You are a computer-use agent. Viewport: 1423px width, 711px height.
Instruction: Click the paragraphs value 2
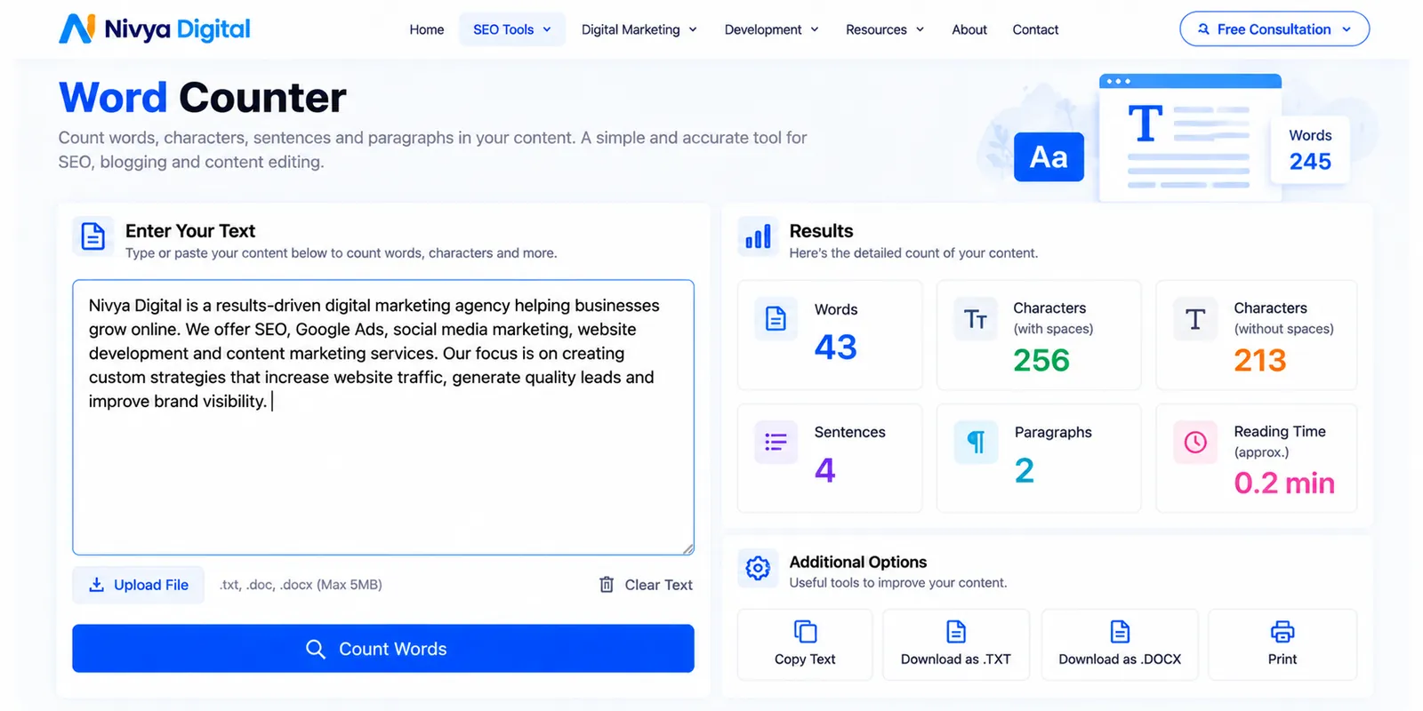coord(1025,469)
